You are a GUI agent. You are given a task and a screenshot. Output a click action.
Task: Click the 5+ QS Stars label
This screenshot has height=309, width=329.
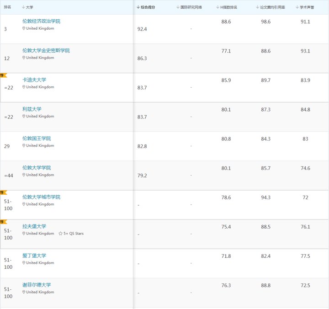(74, 234)
